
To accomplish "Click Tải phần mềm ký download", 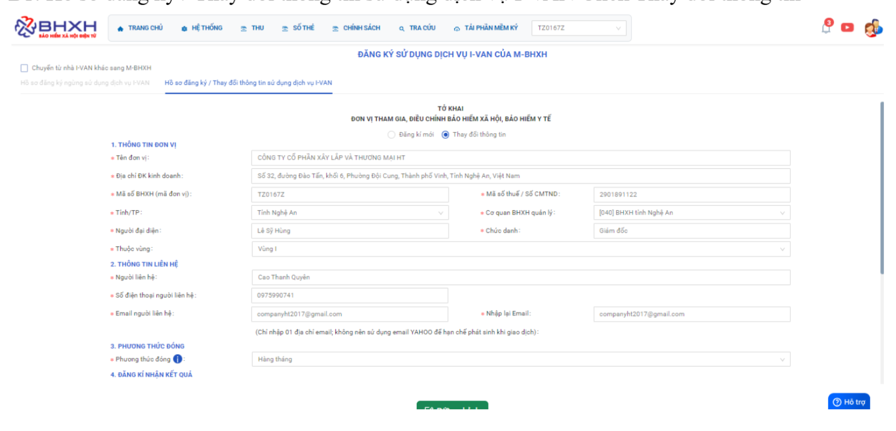I will click(x=486, y=28).
